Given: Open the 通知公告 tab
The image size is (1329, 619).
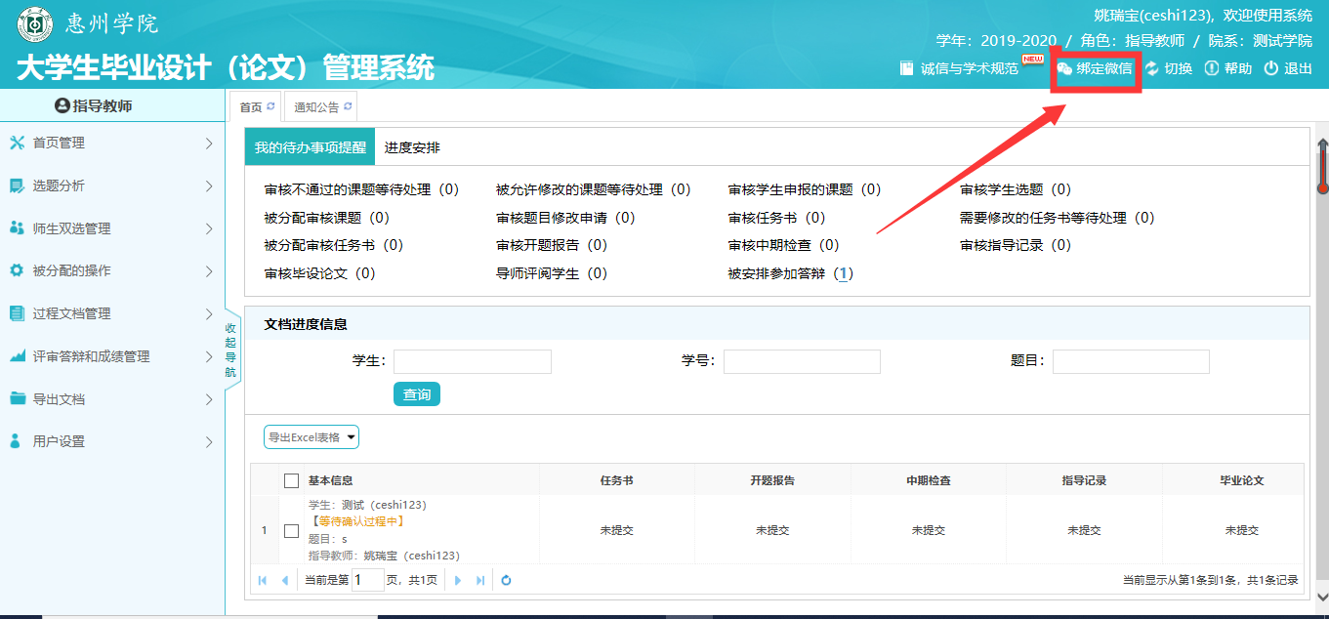Looking at the screenshot, I should click(317, 107).
